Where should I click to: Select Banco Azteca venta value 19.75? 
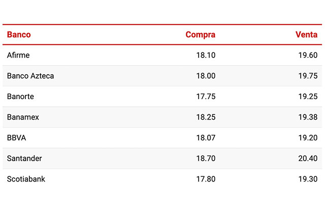coord(308,76)
